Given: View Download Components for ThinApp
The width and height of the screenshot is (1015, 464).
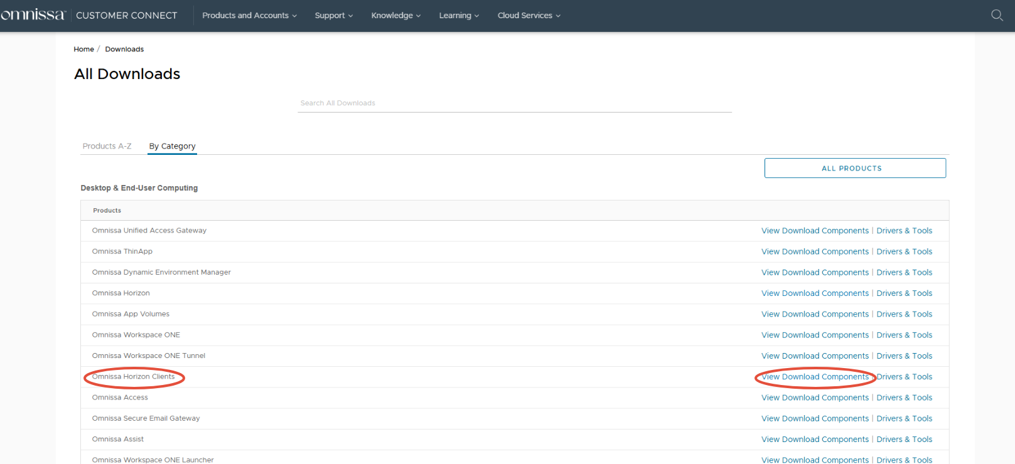Looking at the screenshot, I should click(x=815, y=251).
